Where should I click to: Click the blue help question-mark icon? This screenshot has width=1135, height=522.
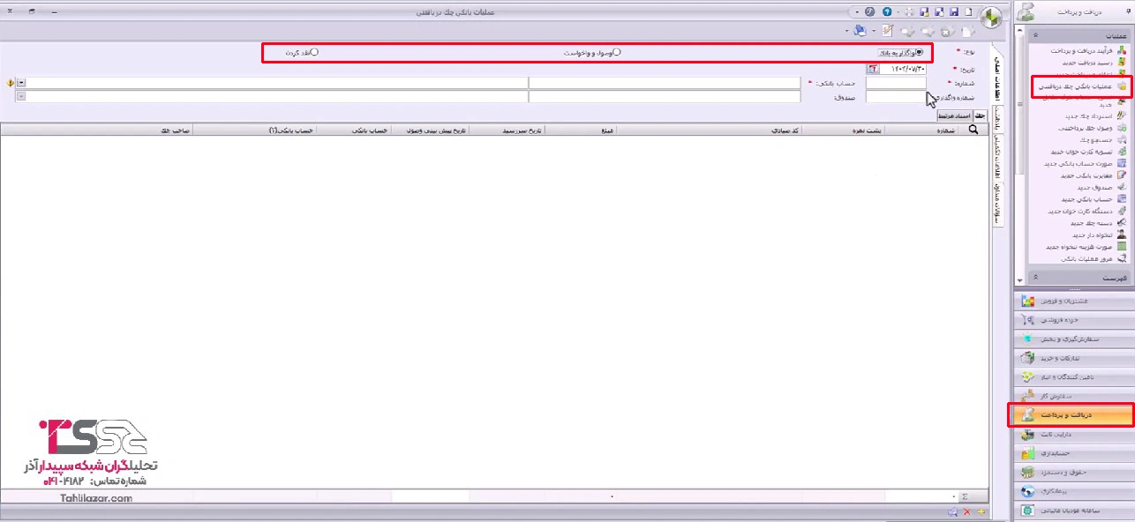887,12
